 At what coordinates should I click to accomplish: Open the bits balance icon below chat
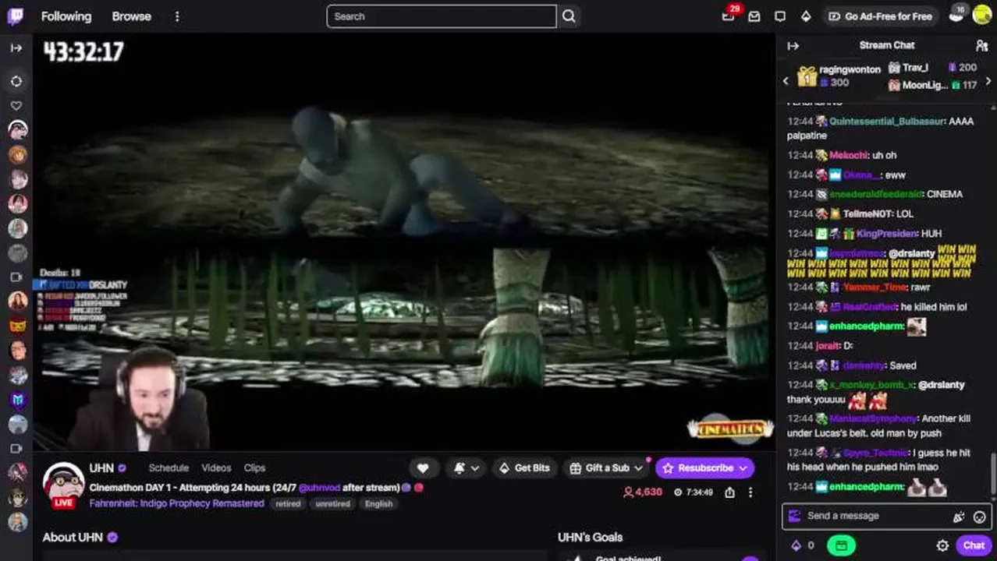click(797, 545)
